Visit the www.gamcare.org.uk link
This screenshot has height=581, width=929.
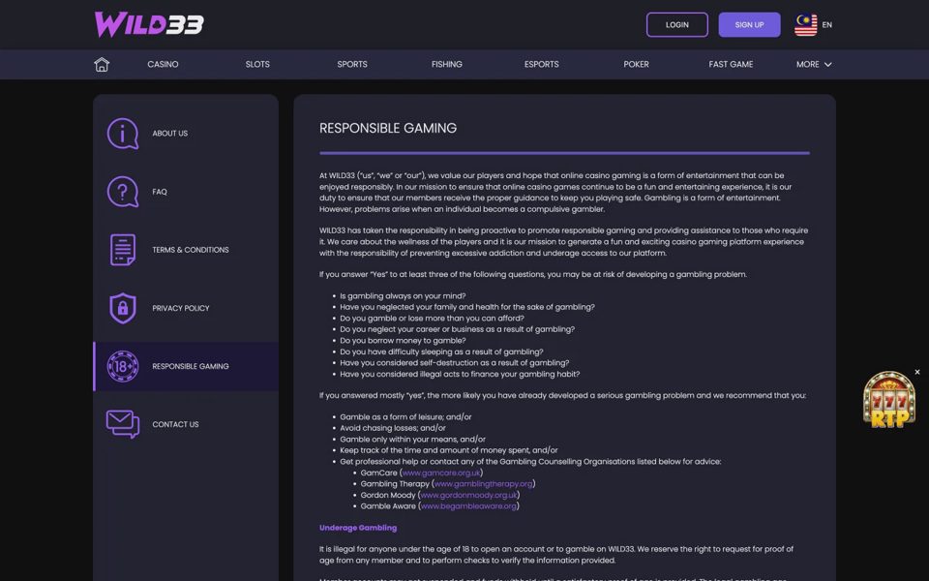click(x=441, y=473)
